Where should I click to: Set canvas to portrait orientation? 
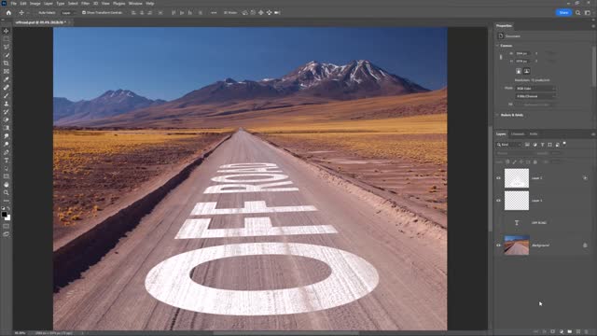coord(519,71)
